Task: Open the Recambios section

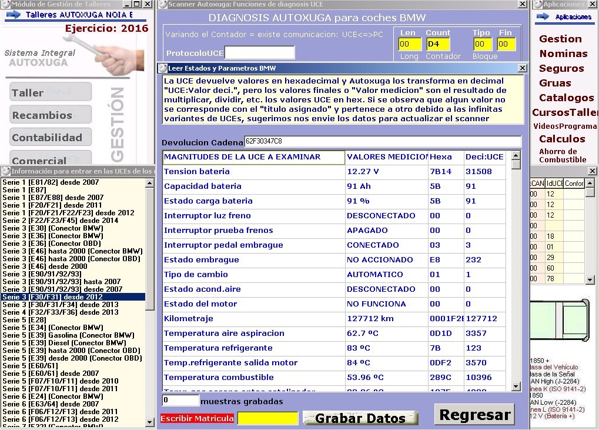Action: click(x=51, y=115)
